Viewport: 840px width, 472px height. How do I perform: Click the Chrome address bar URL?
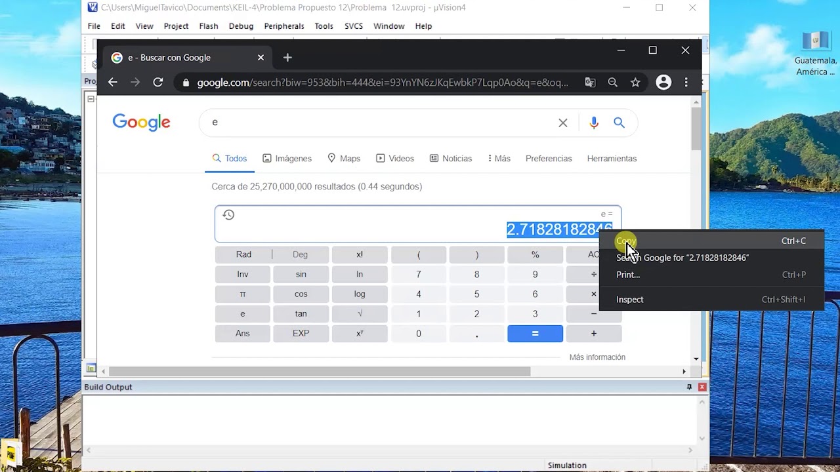point(383,83)
